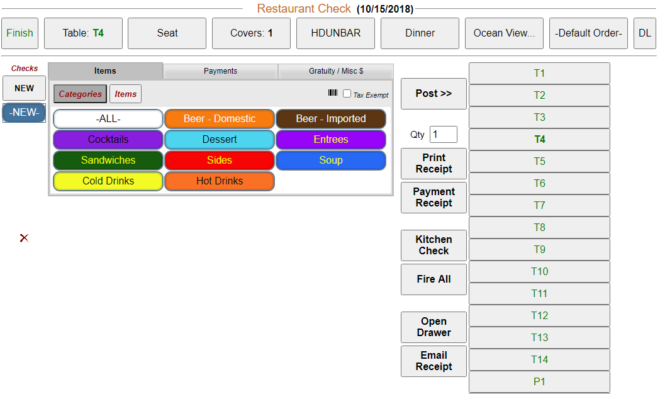Open the Ocean View location selector

click(x=504, y=33)
